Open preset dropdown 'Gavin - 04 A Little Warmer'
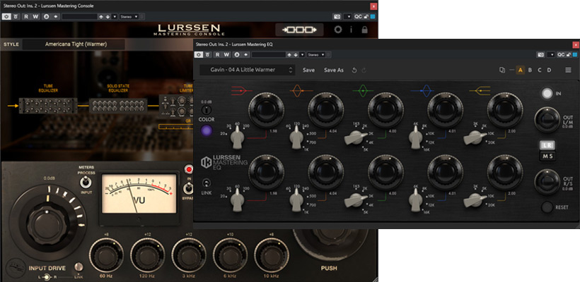This screenshot has width=580, height=282. pos(247,70)
